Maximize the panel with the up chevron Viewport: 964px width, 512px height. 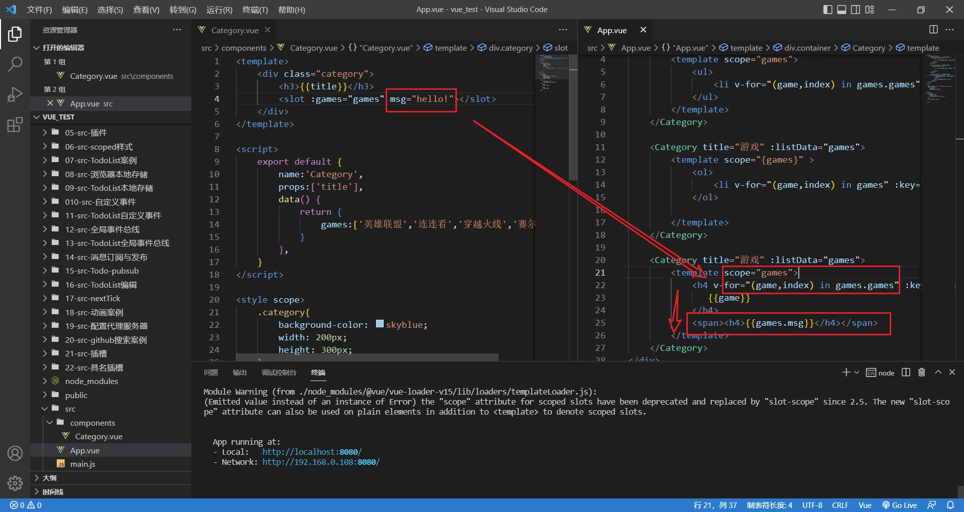938,372
